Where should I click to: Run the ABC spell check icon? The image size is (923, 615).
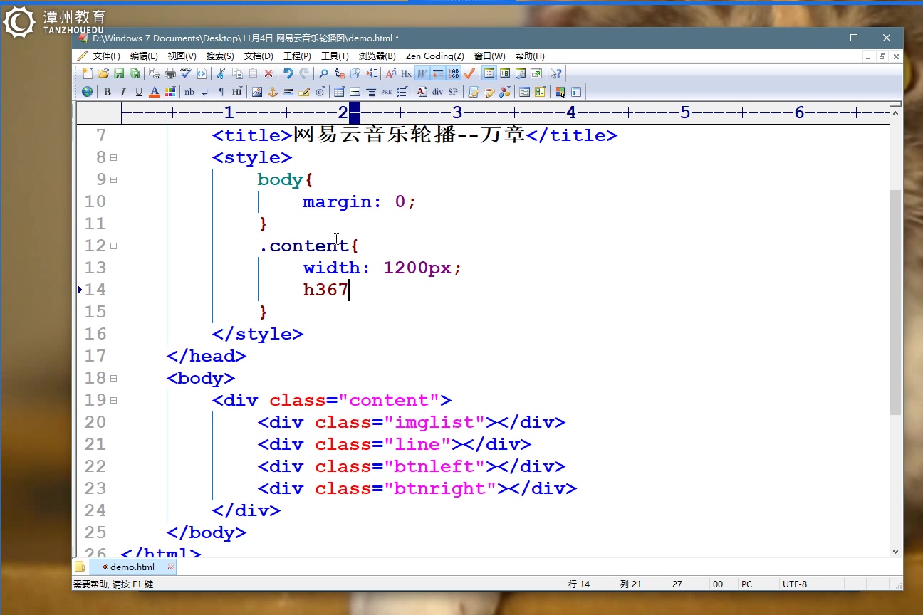tap(186, 73)
